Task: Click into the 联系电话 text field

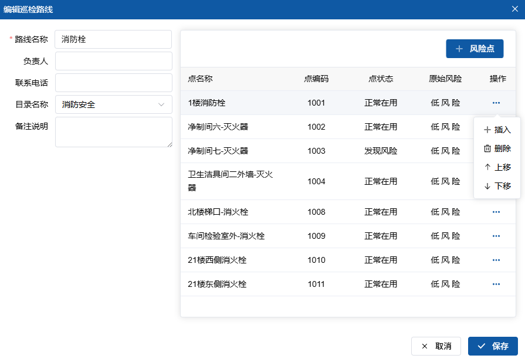Action: point(113,83)
